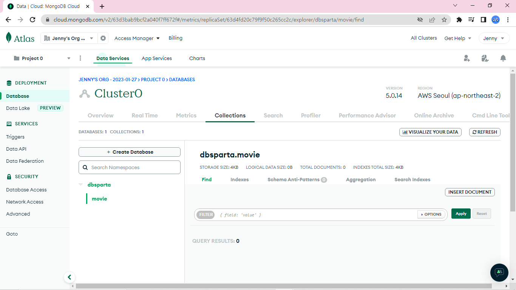Screen dimensions: 516x290
Task: Select movie collection in tree
Action: (99, 199)
